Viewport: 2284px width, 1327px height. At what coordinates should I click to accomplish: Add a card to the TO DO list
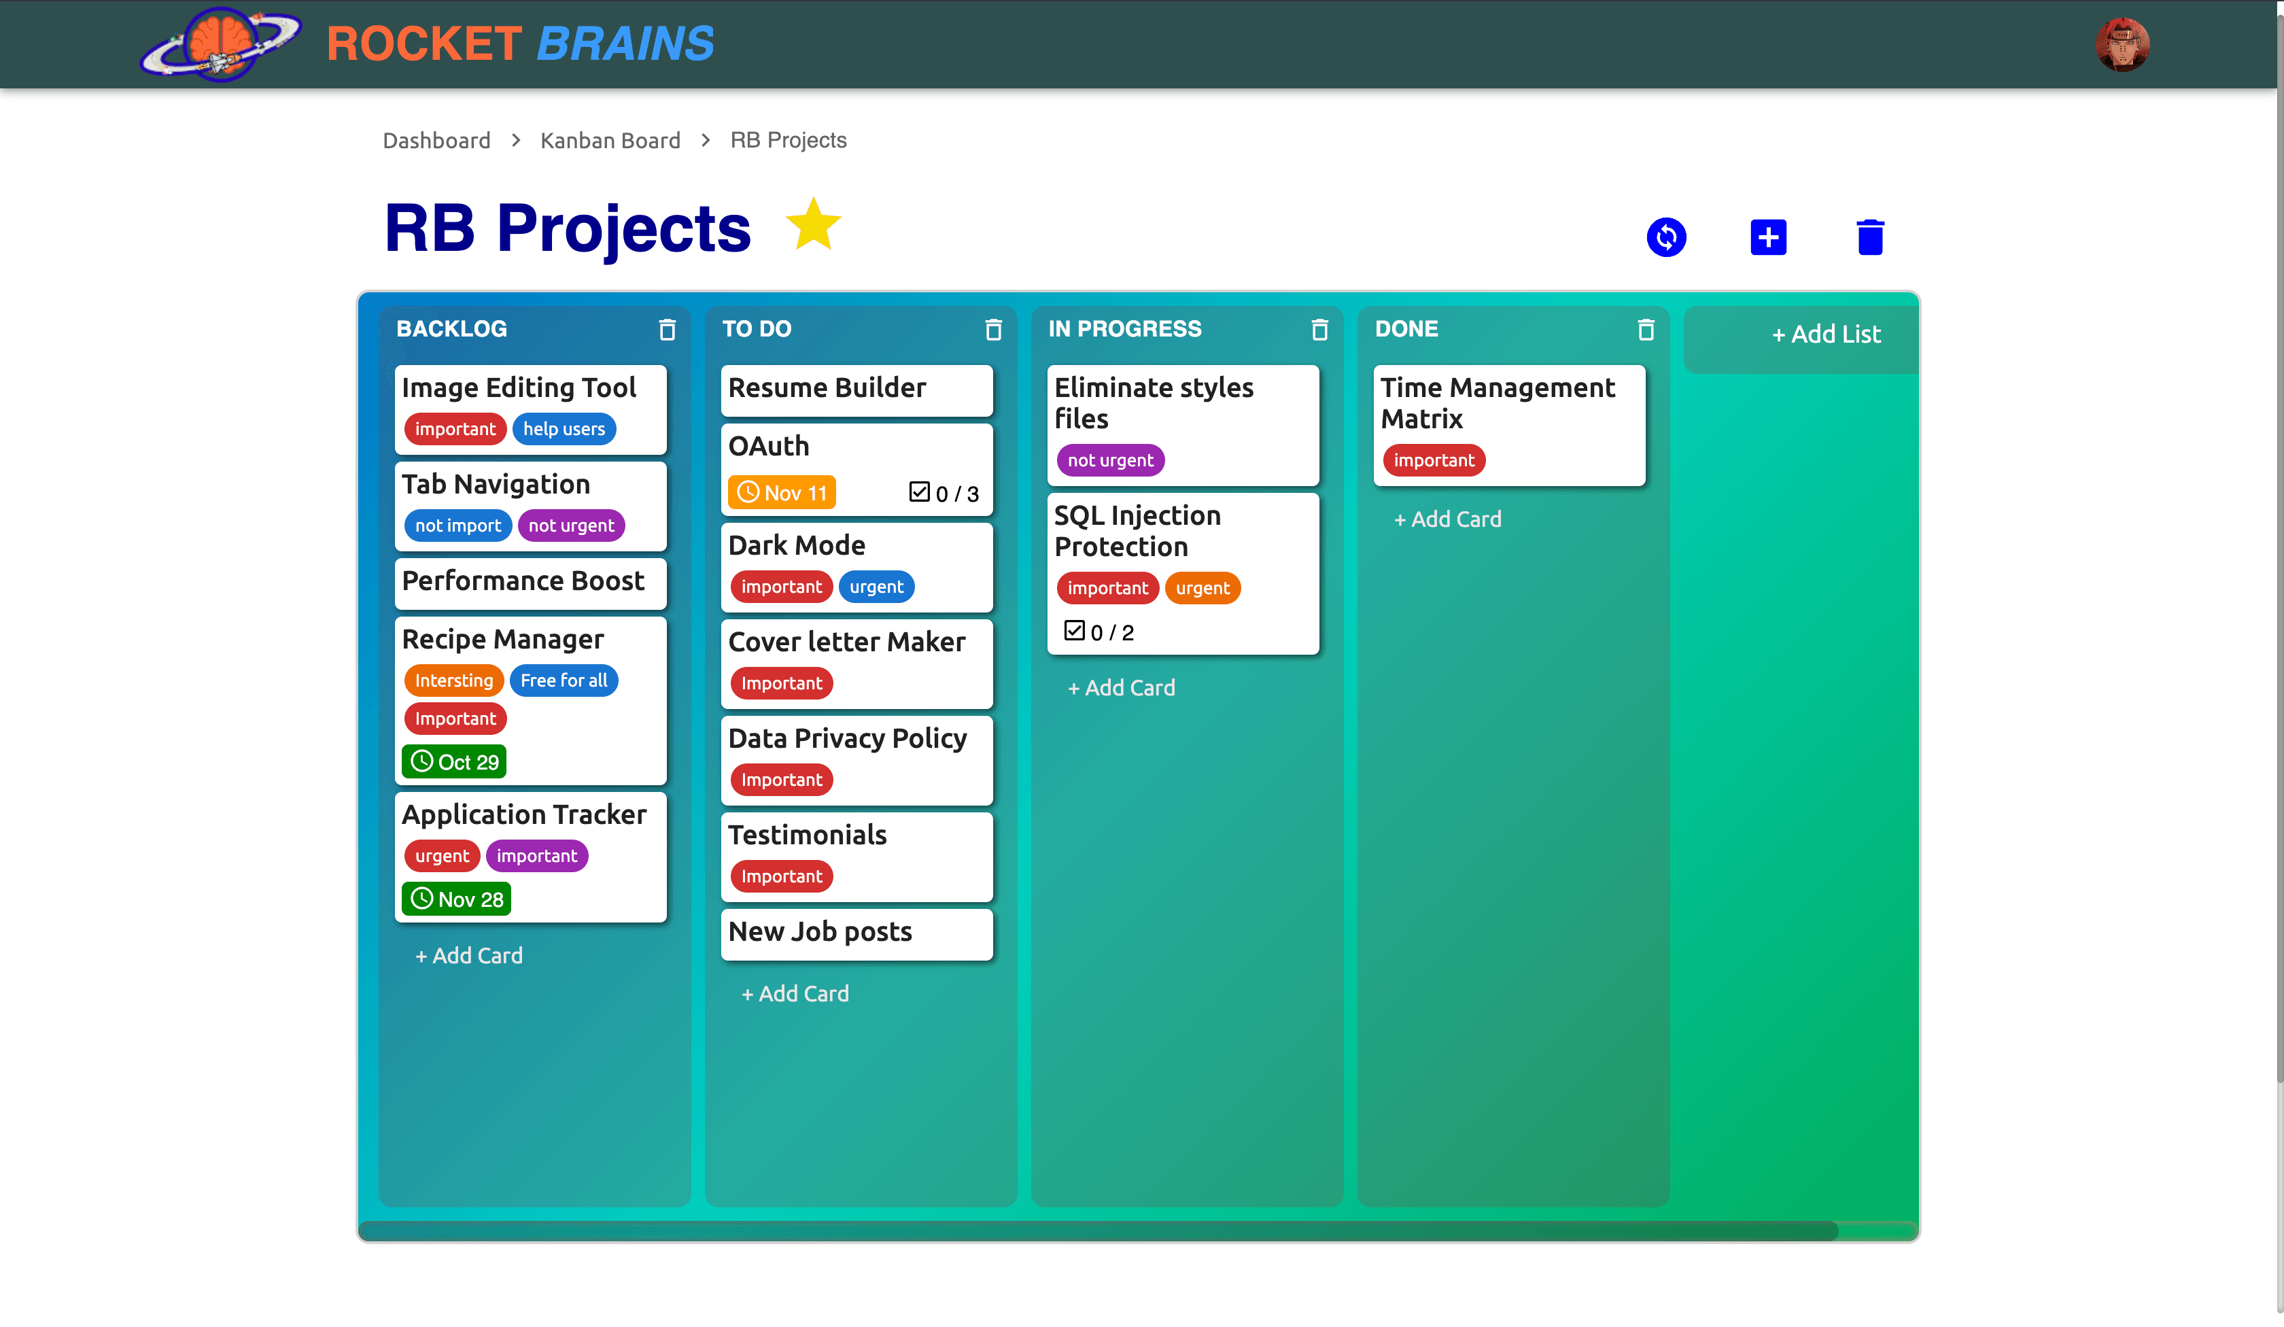[795, 993]
